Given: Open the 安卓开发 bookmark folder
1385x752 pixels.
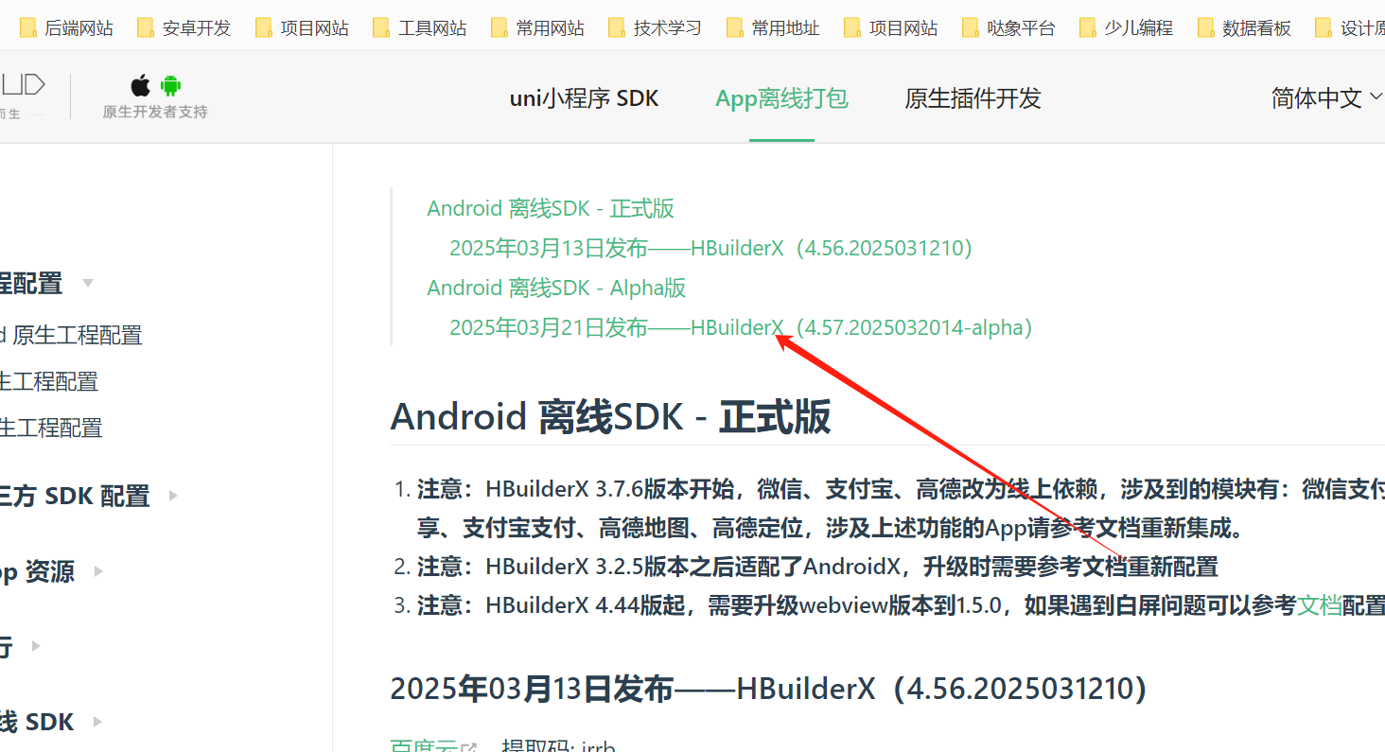Looking at the screenshot, I should [x=184, y=27].
